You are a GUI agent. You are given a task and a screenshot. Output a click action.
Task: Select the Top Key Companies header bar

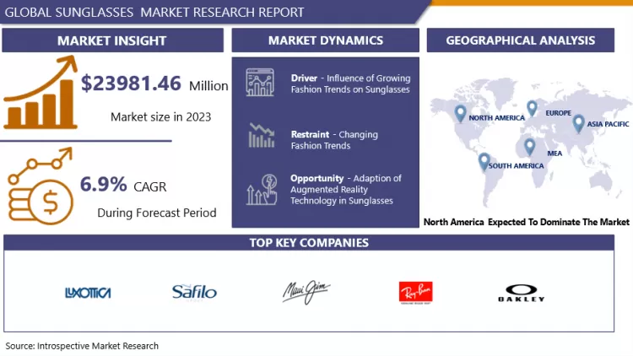[309, 243]
